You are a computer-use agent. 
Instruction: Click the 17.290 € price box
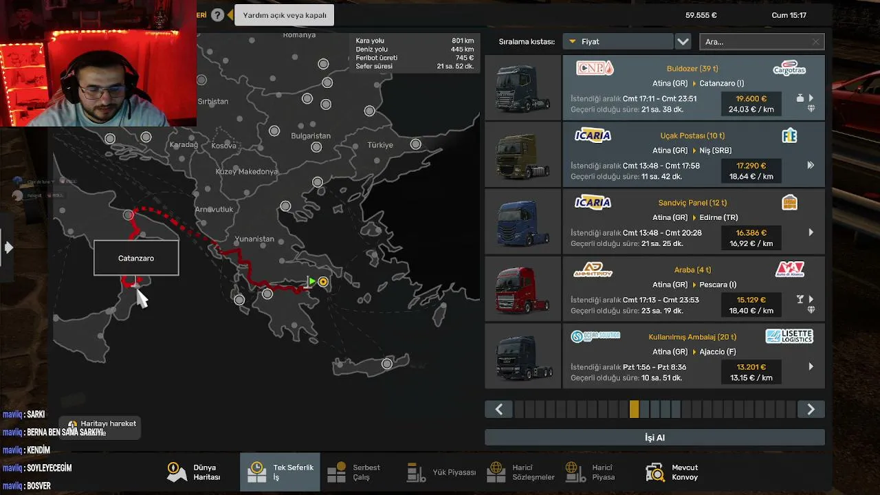751,171
